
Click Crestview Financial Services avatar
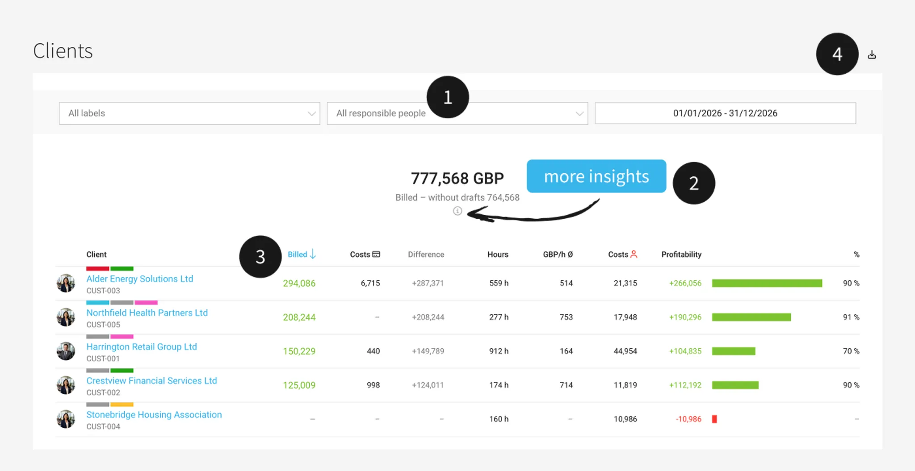point(66,385)
